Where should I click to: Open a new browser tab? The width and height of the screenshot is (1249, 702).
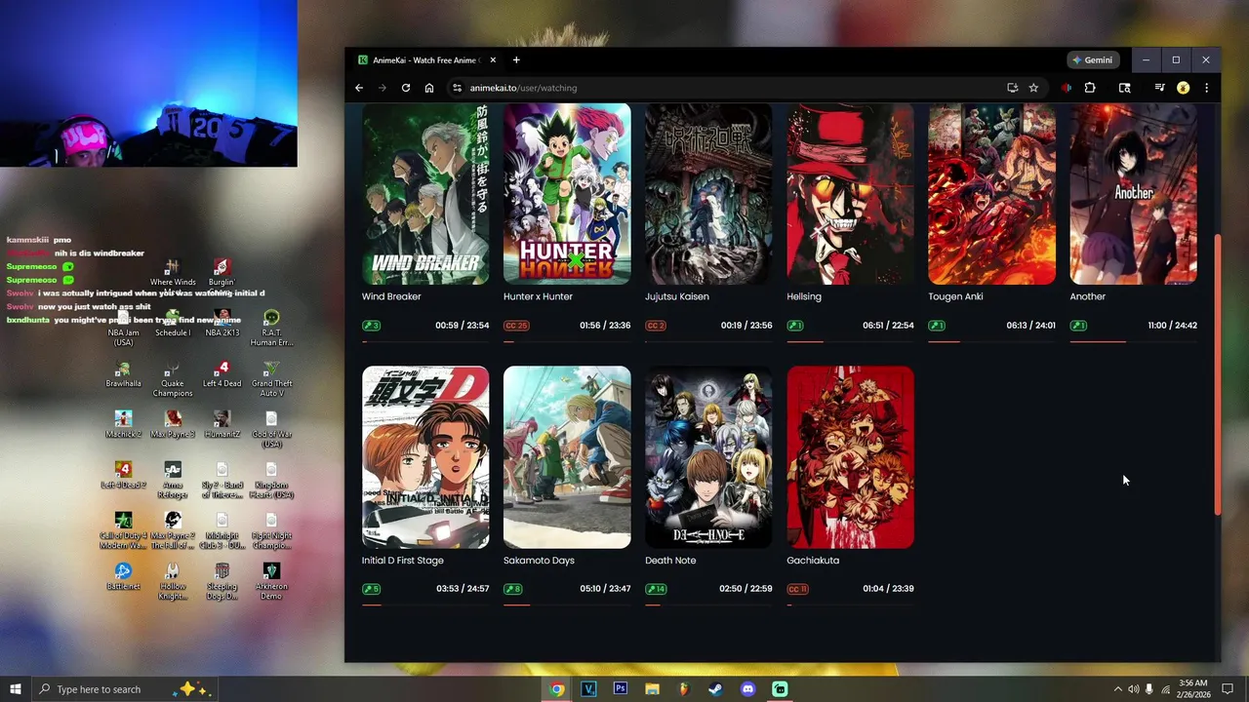[516, 59]
